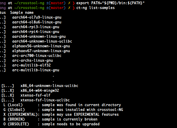Click the red prompt arrow before export
Image resolution: width=177 pixels, height=128 pixels.
pyautogui.click(x=74, y=3)
